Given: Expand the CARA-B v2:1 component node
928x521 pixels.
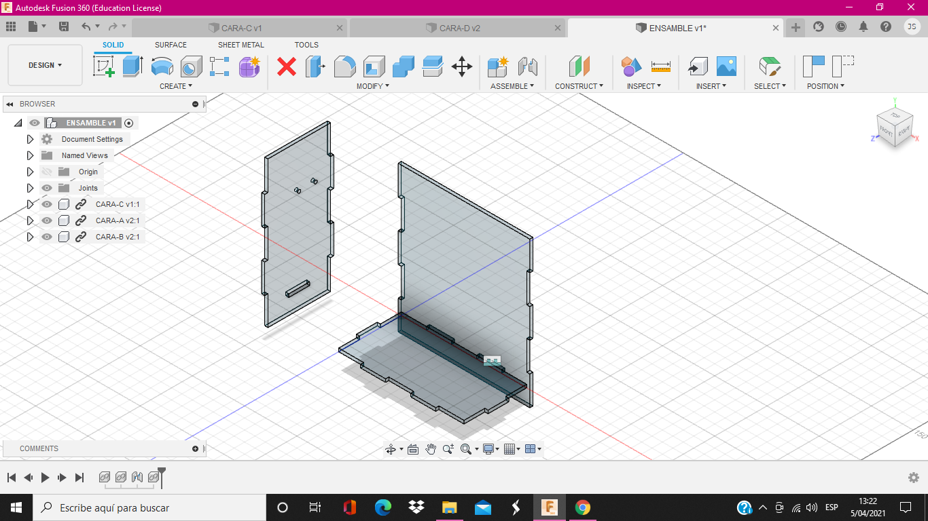Looking at the screenshot, I should tap(30, 237).
